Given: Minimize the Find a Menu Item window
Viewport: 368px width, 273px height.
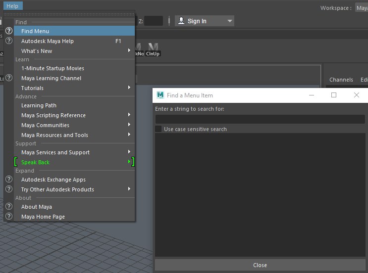Looking at the screenshot, I should click(312, 95).
